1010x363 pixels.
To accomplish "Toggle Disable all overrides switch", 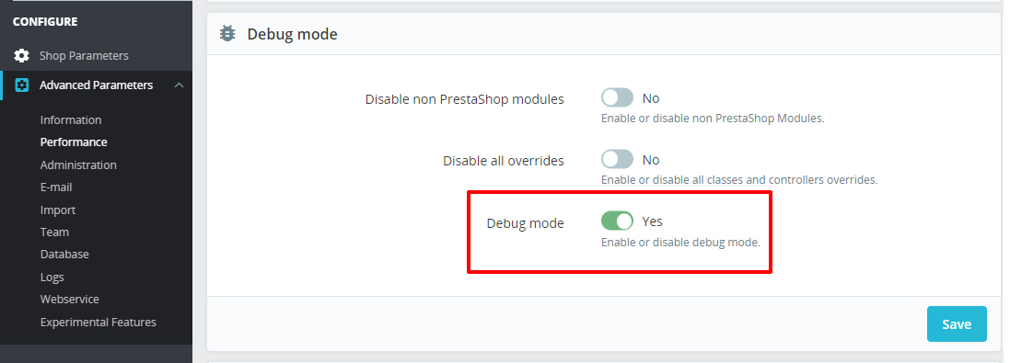I will 617,159.
